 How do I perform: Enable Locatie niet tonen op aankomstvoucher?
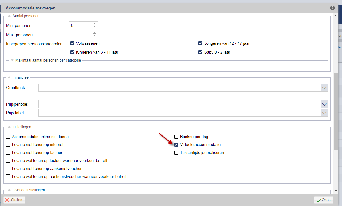coord(8,169)
